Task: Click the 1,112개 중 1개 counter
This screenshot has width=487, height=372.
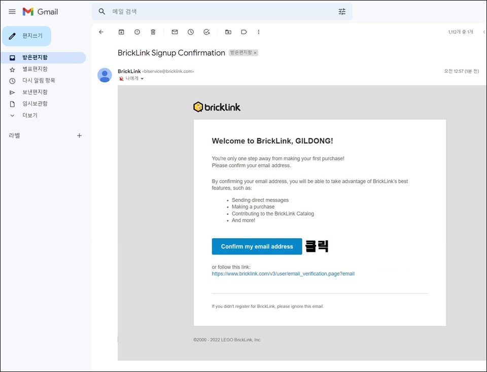Action: [461, 32]
